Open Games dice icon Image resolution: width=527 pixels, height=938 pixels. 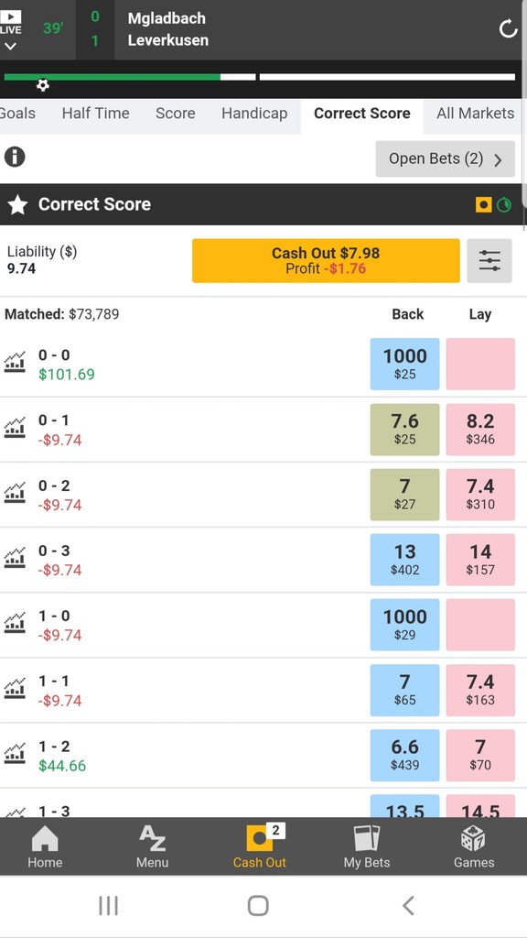(x=474, y=847)
